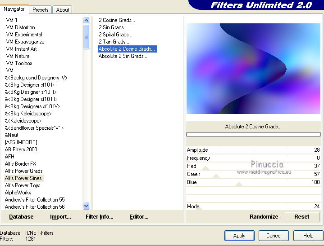Open the Editor... button
This screenshot has height=246, width=324.
coord(139,217)
